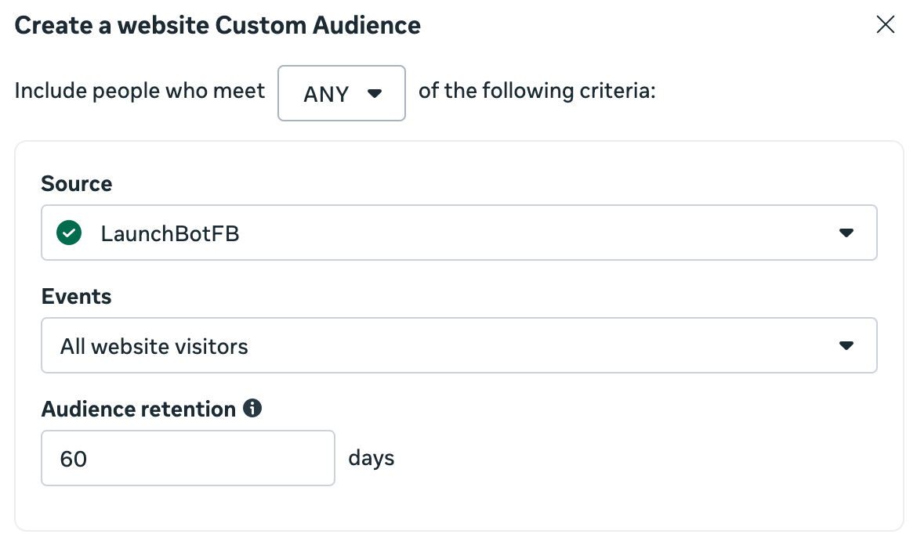Close the Custom Audience dialog

point(885,25)
